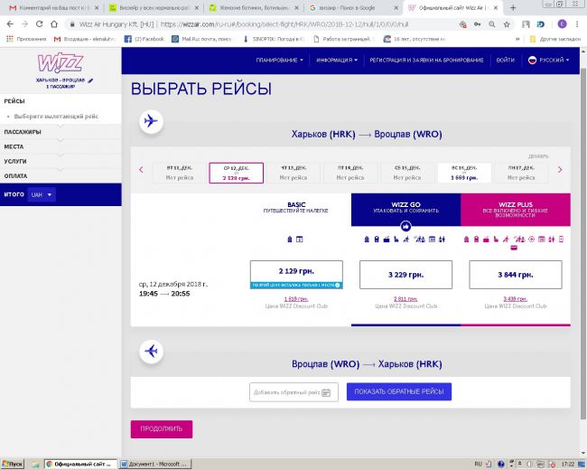Select the BASIC fare 2 129 грн.
Screen dimensions: 587x470
[296, 272]
